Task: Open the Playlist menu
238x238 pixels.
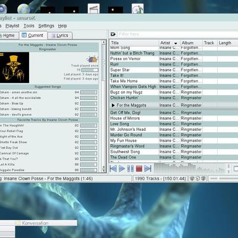Action: tap(12, 26)
